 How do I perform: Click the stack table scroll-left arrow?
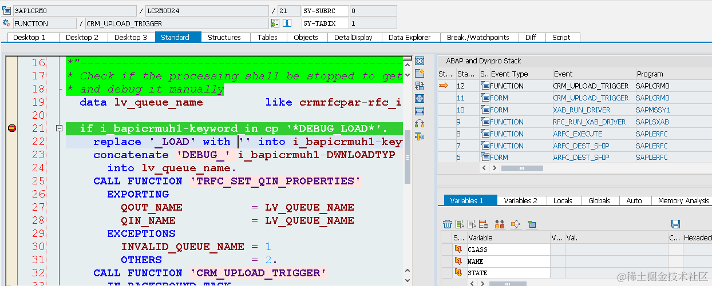(485, 168)
